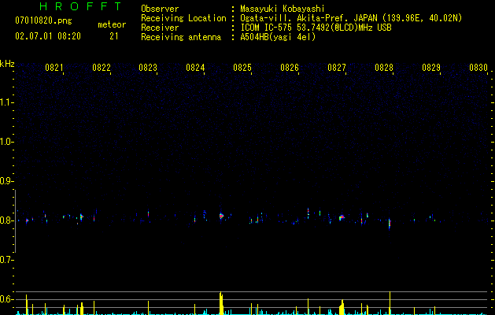Image resolution: width=495 pixels, height=315 pixels.
Task: Click the 0827 time marker
Action: tap(337, 68)
